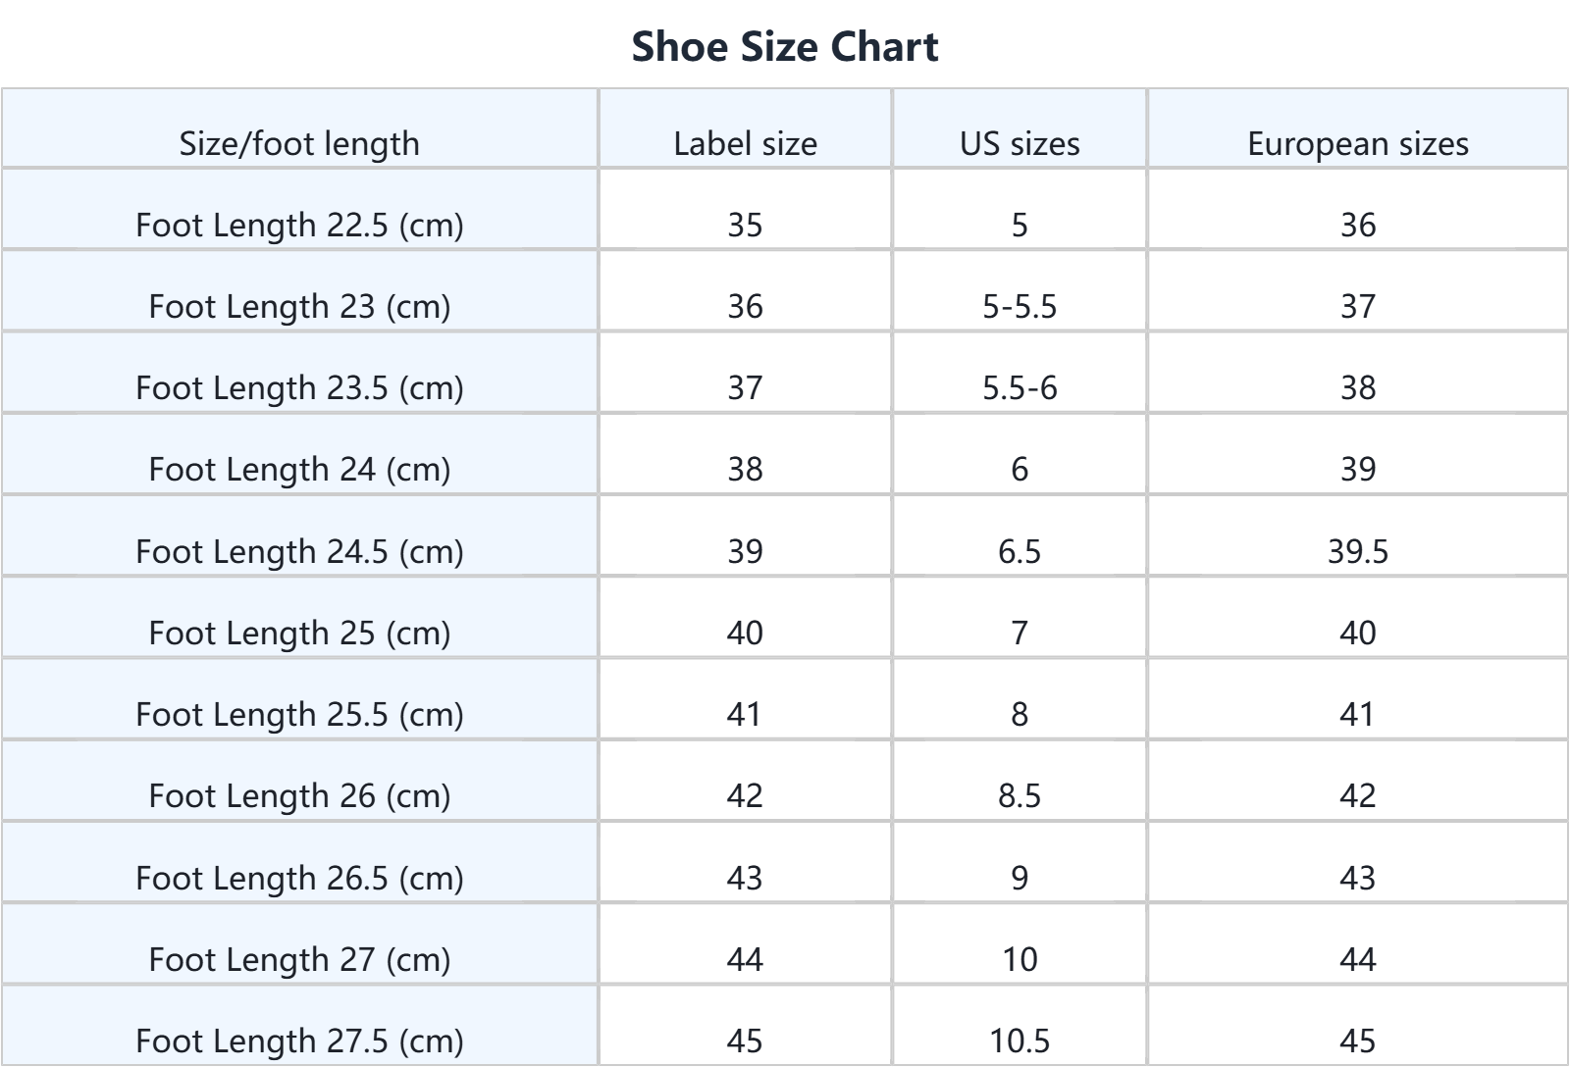
Task: Select the Size/foot length column header
Action: (x=299, y=143)
